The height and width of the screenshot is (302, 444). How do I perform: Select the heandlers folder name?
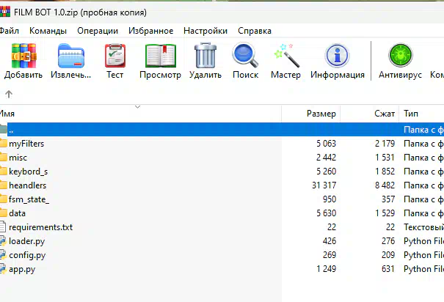(27, 185)
